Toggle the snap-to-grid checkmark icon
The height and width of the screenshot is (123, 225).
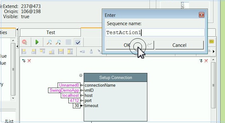point(78,42)
